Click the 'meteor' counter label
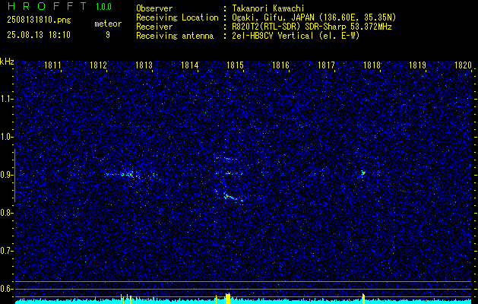The height and width of the screenshot is (304, 478). click(x=108, y=24)
